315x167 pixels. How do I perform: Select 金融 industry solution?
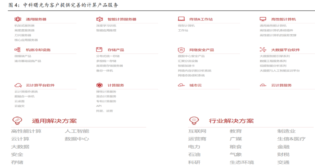[283, 147]
